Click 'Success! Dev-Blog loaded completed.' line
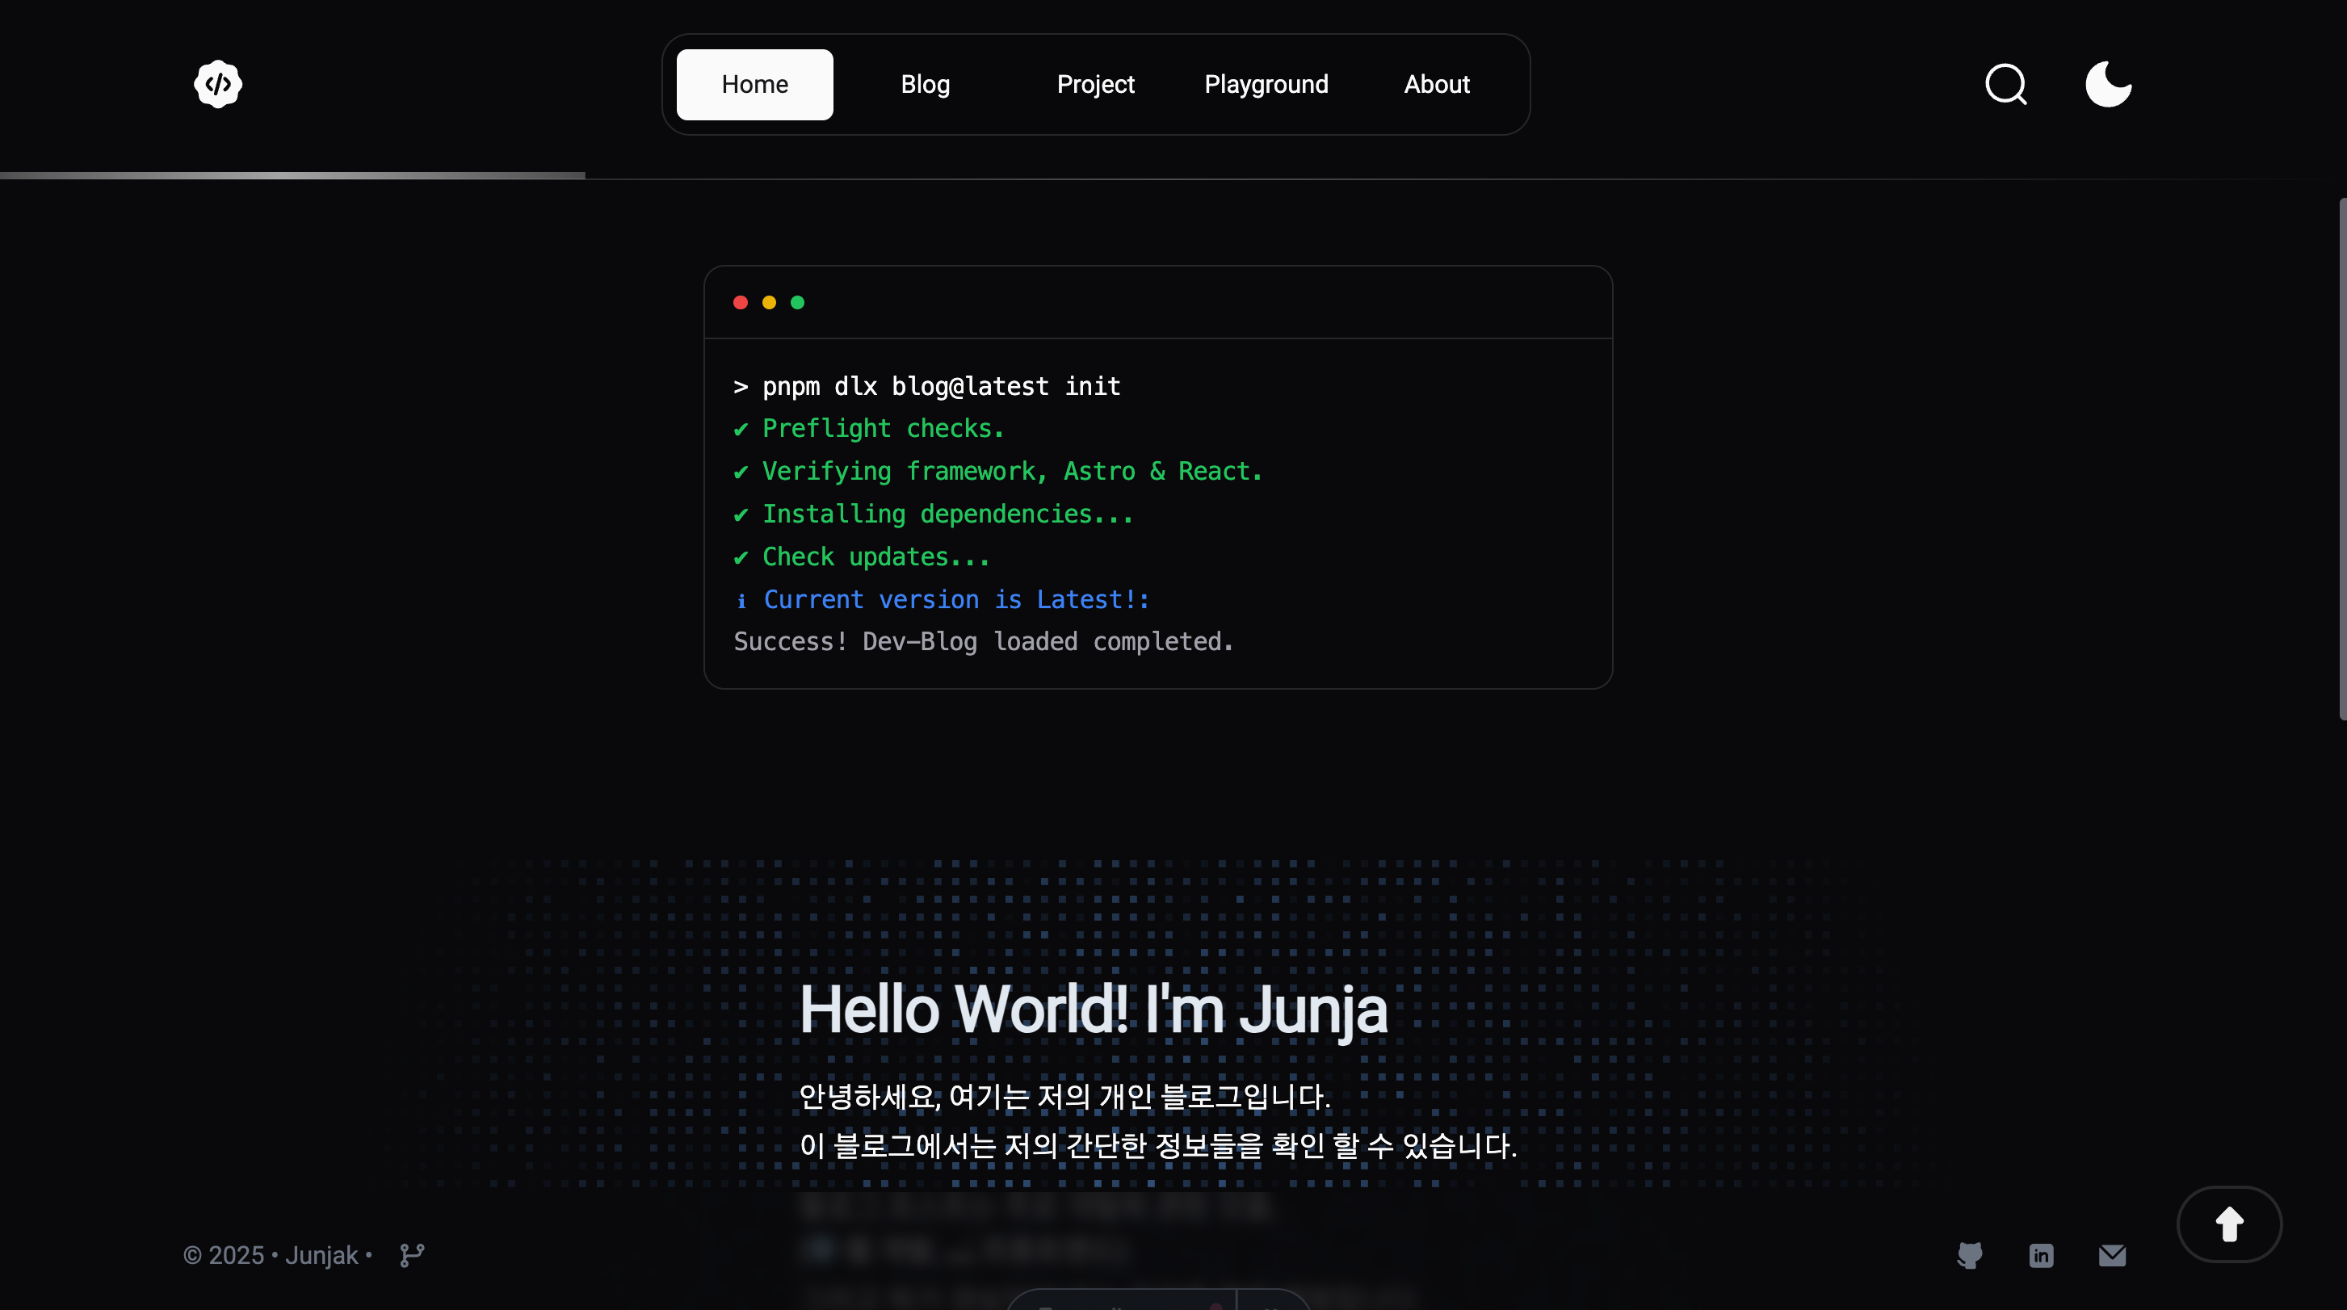Viewport: 2347px width, 1310px height. click(x=984, y=641)
